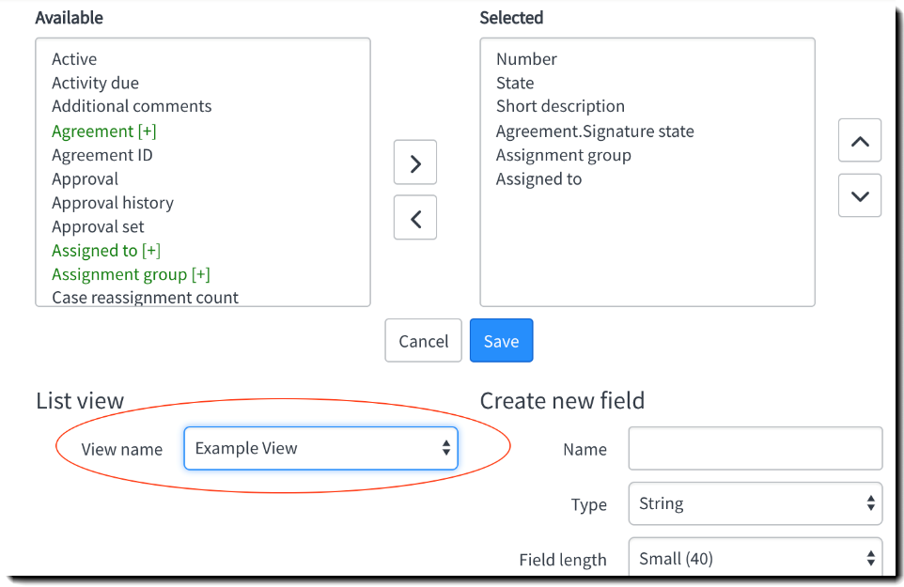
Task: Select Approval history in the Available list
Action: click(112, 203)
